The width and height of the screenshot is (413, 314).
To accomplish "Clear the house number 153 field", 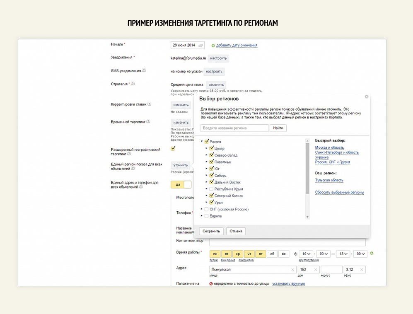I will [316, 270].
